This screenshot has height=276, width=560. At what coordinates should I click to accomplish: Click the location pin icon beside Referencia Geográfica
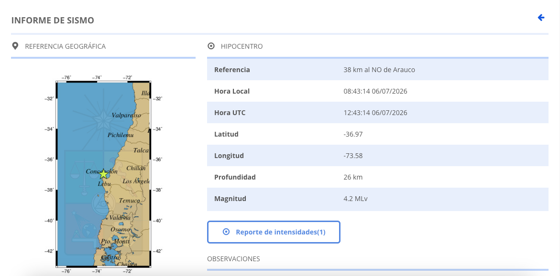tap(15, 46)
